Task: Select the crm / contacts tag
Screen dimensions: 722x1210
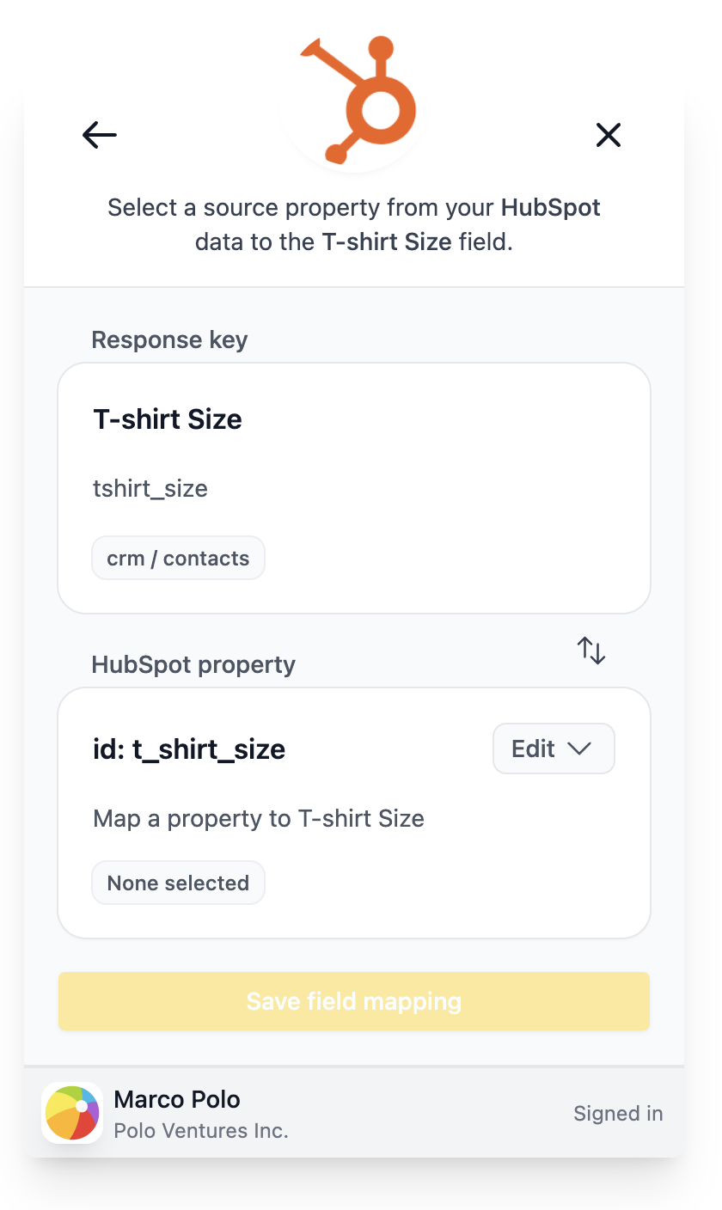Action: point(178,559)
